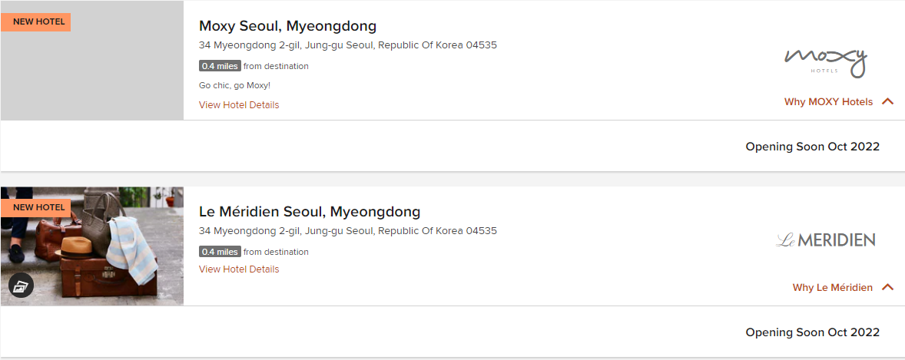This screenshot has height=360, width=905.
Task: Toggle the Why MOXY Hotels section
Action: (828, 102)
